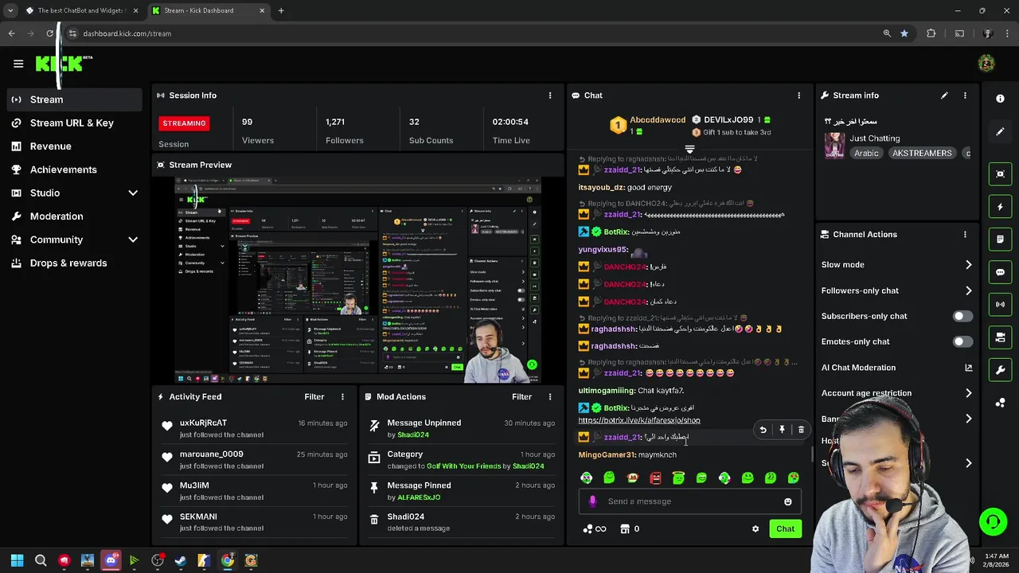The height and width of the screenshot is (573, 1019).
Task: Open Mod Actions three-dot menu
Action: (x=549, y=396)
